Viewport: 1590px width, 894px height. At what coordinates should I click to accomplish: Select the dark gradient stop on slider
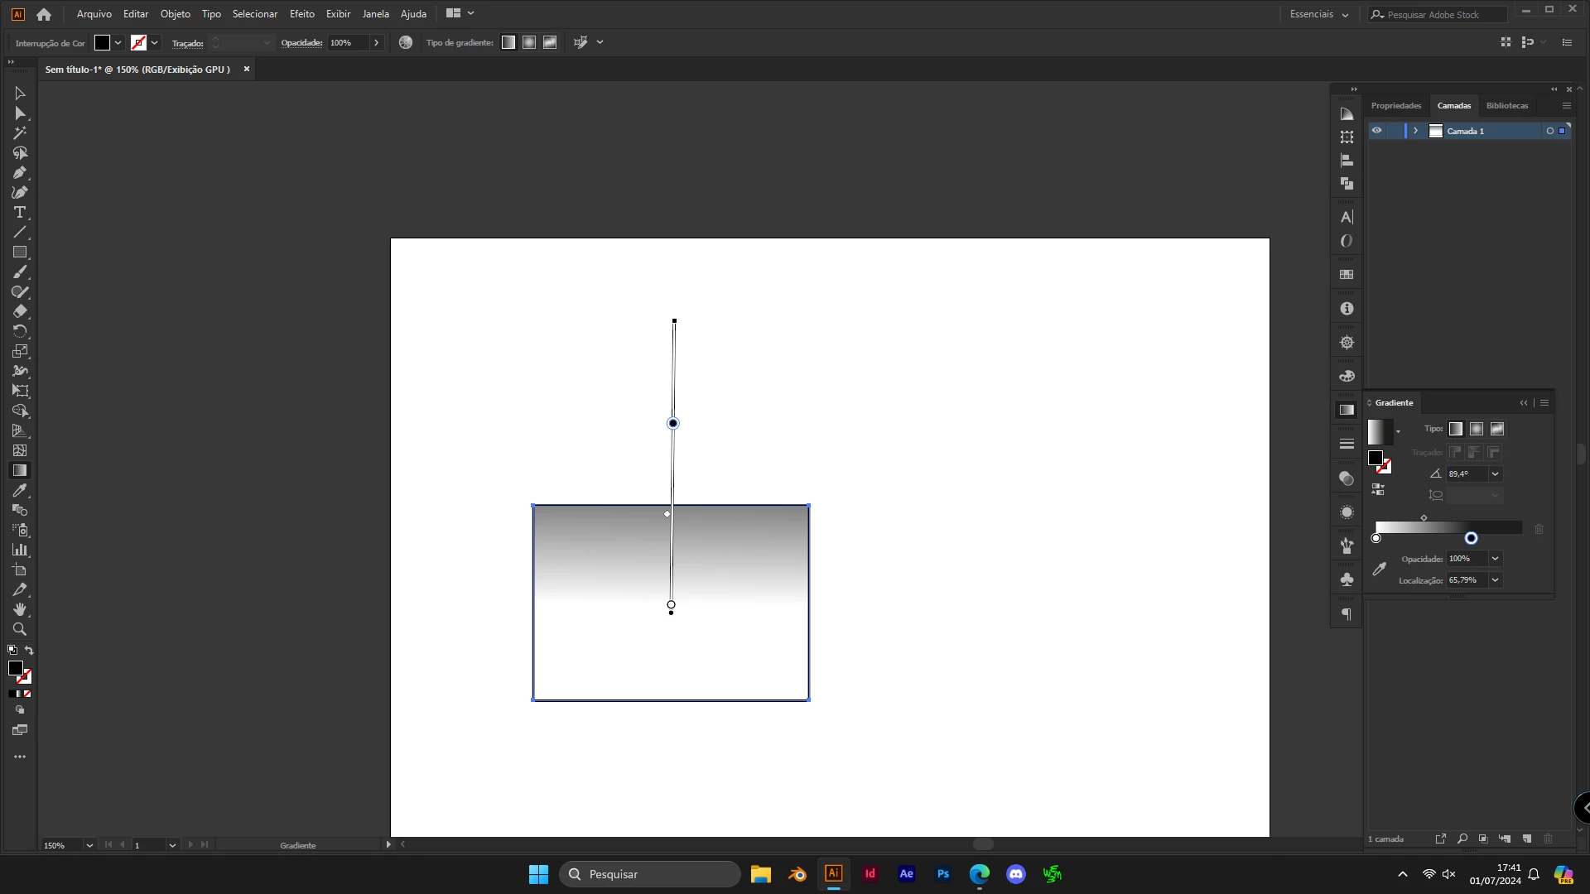(1471, 539)
